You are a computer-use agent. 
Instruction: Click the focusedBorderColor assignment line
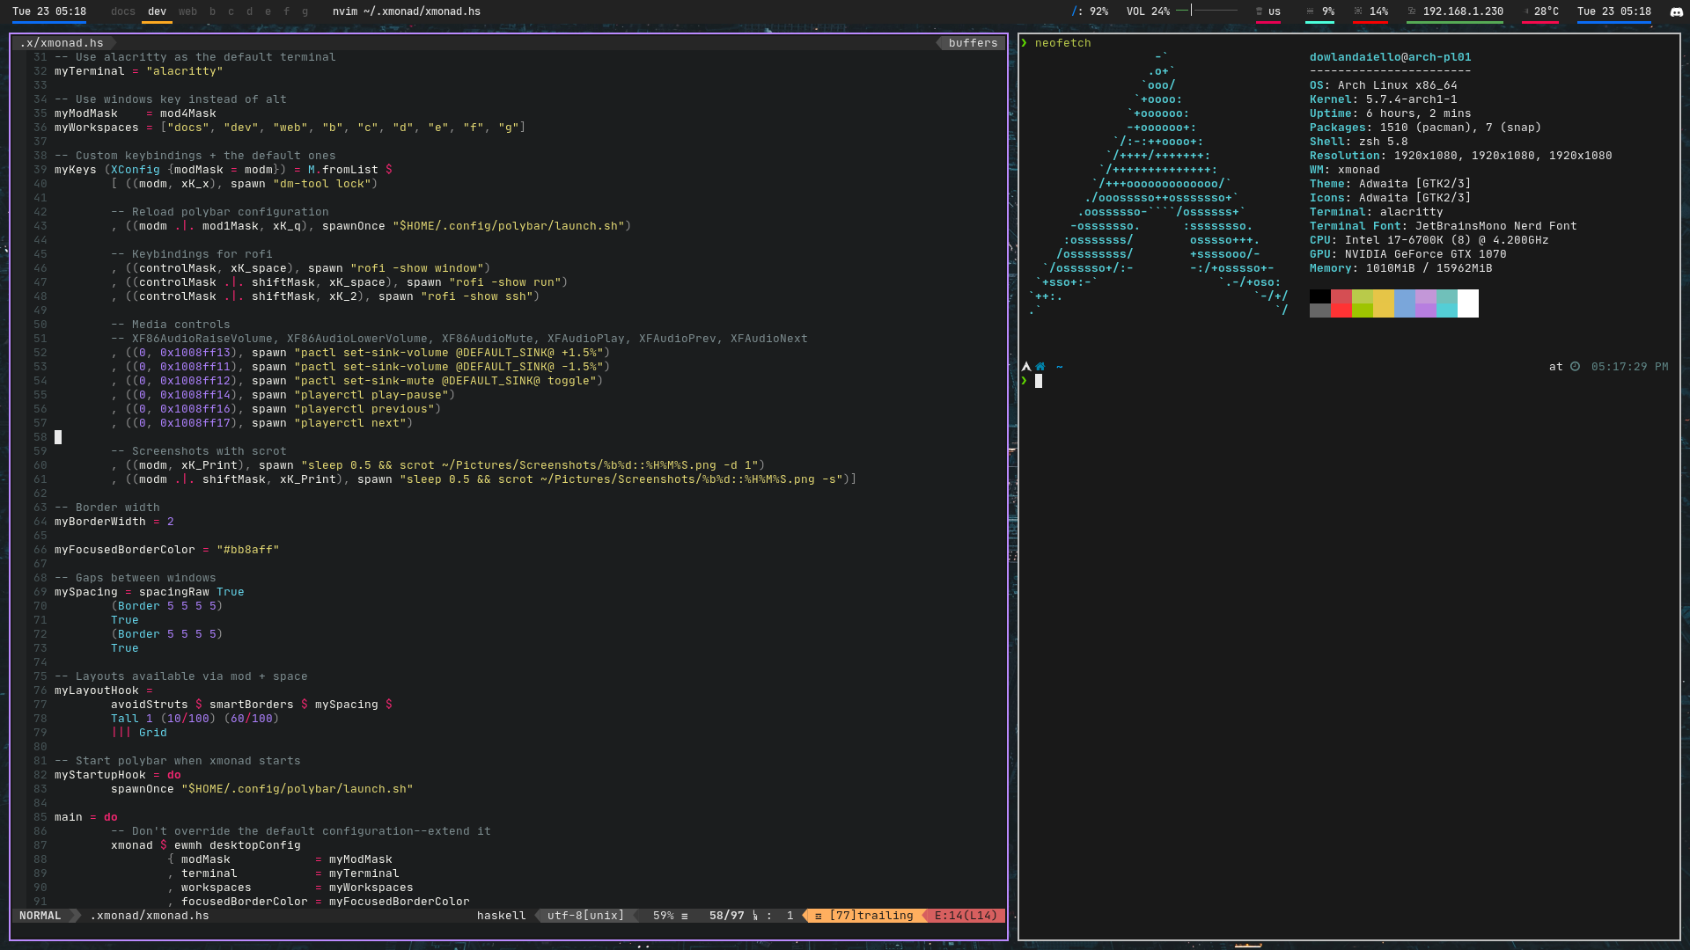319,902
